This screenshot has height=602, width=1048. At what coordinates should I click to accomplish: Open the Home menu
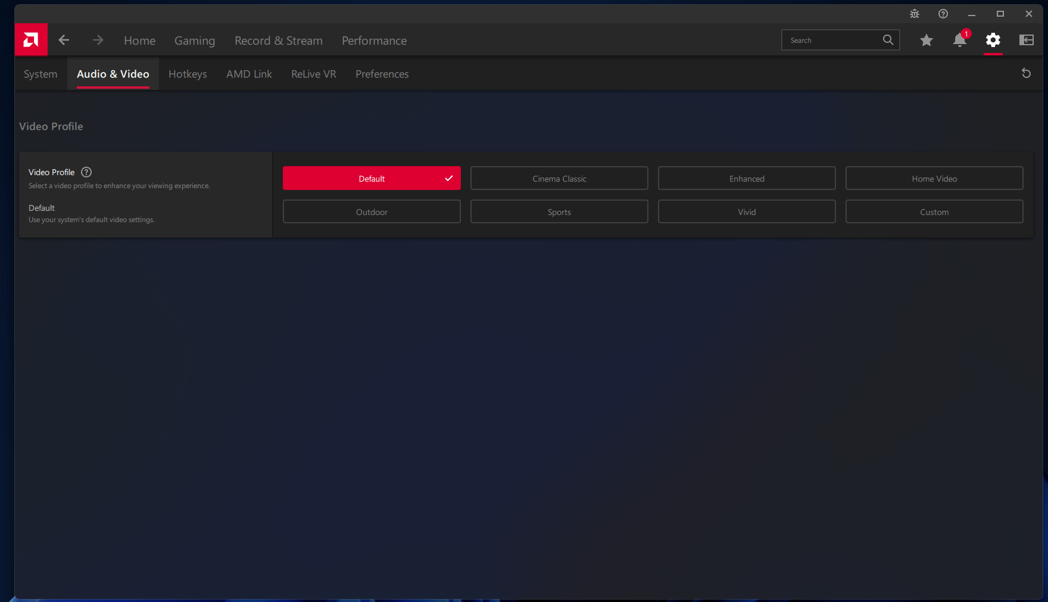[140, 40]
